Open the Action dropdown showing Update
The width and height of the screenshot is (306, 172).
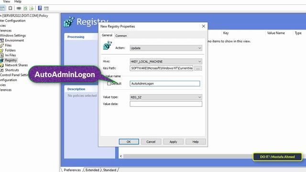coord(166,48)
